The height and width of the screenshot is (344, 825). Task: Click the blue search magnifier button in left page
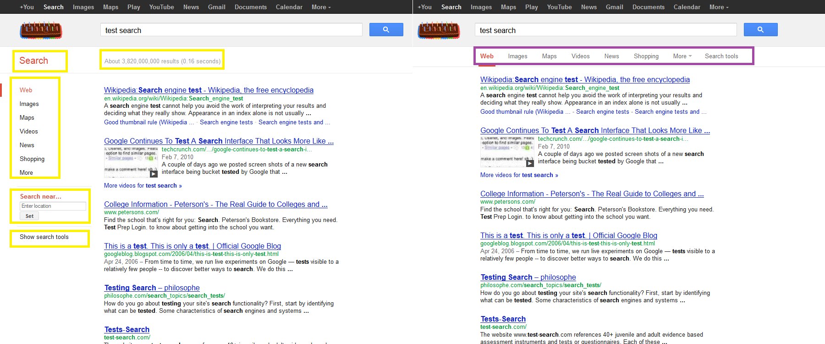[386, 30]
